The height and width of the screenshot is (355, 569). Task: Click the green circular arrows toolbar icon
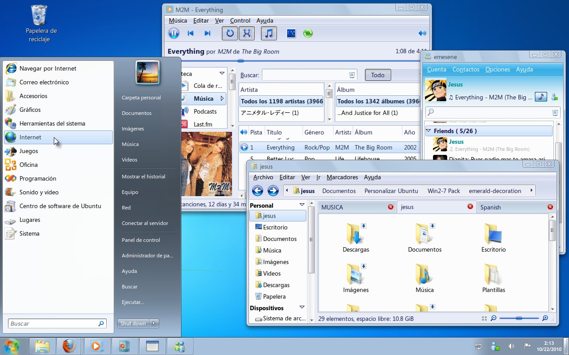tap(308, 33)
